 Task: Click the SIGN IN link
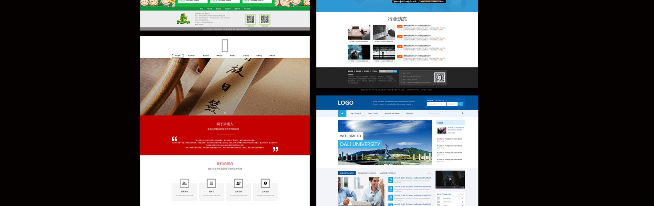pos(430,101)
